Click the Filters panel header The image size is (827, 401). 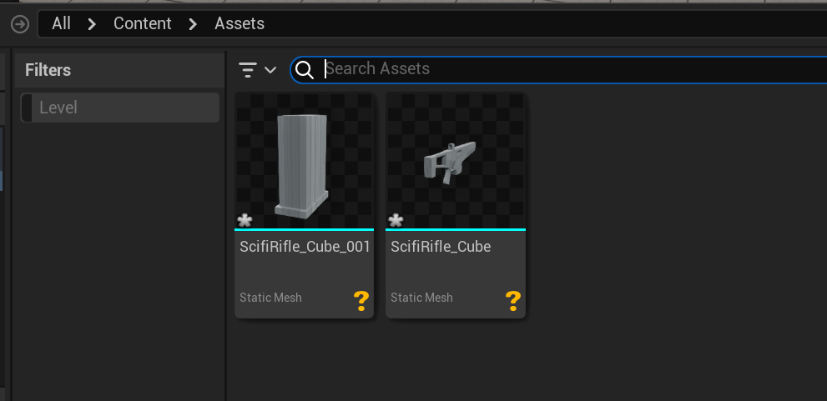click(119, 70)
